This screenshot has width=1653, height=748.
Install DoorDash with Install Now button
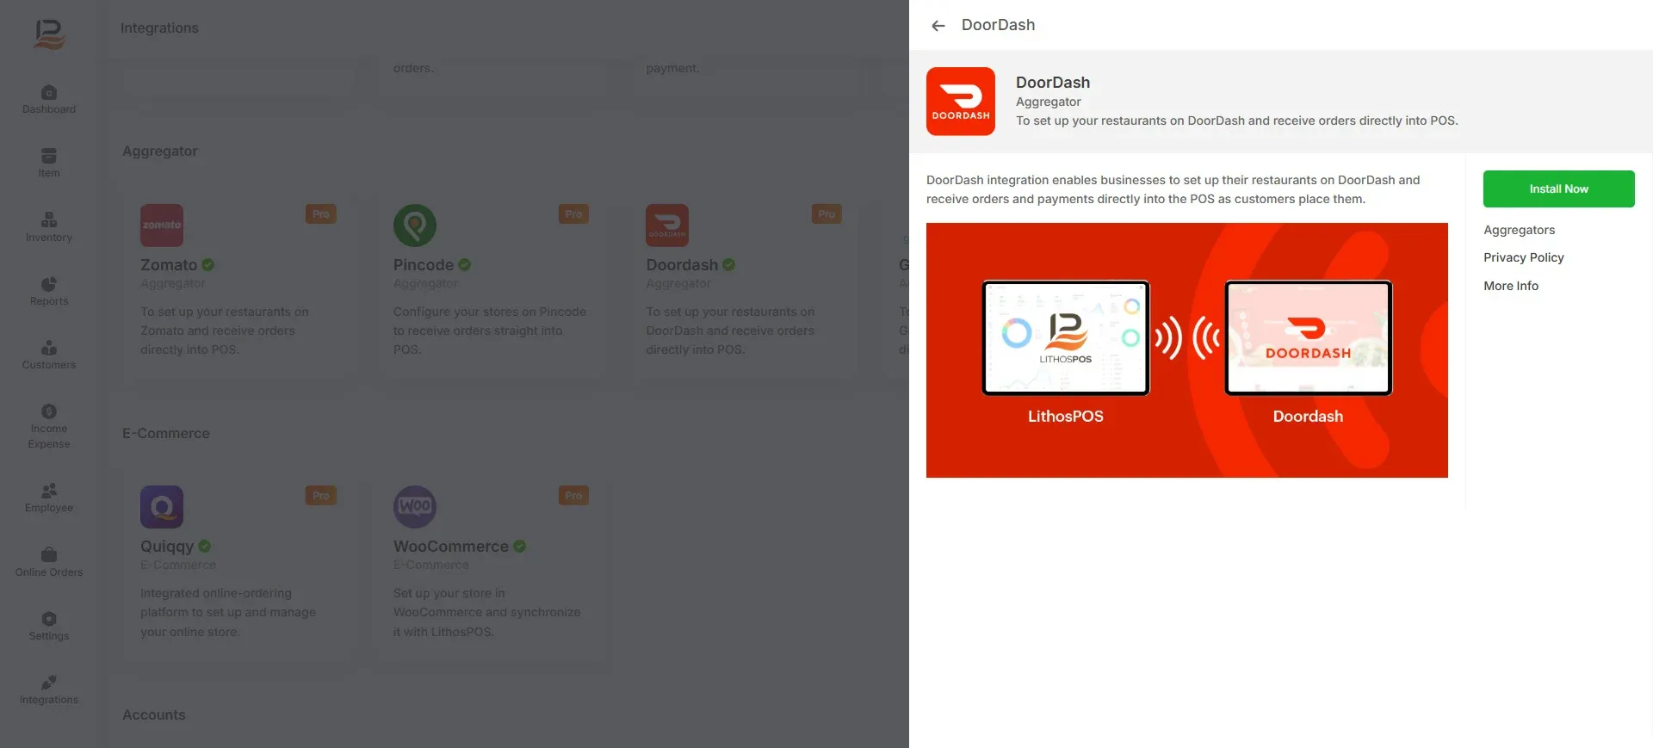(x=1558, y=189)
